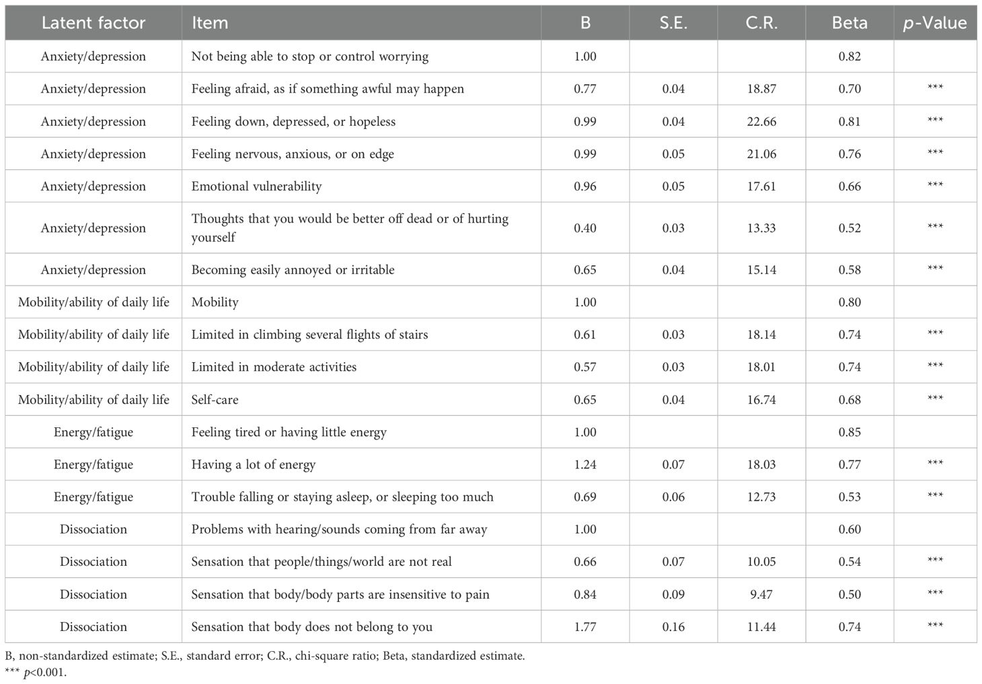982x684 pixels.
Task: Click the C.R. value 22.66
Action: click(x=761, y=122)
